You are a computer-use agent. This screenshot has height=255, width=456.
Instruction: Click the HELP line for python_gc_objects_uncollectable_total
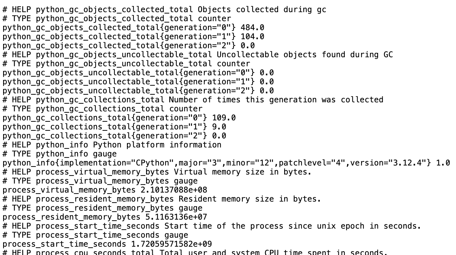(x=198, y=54)
